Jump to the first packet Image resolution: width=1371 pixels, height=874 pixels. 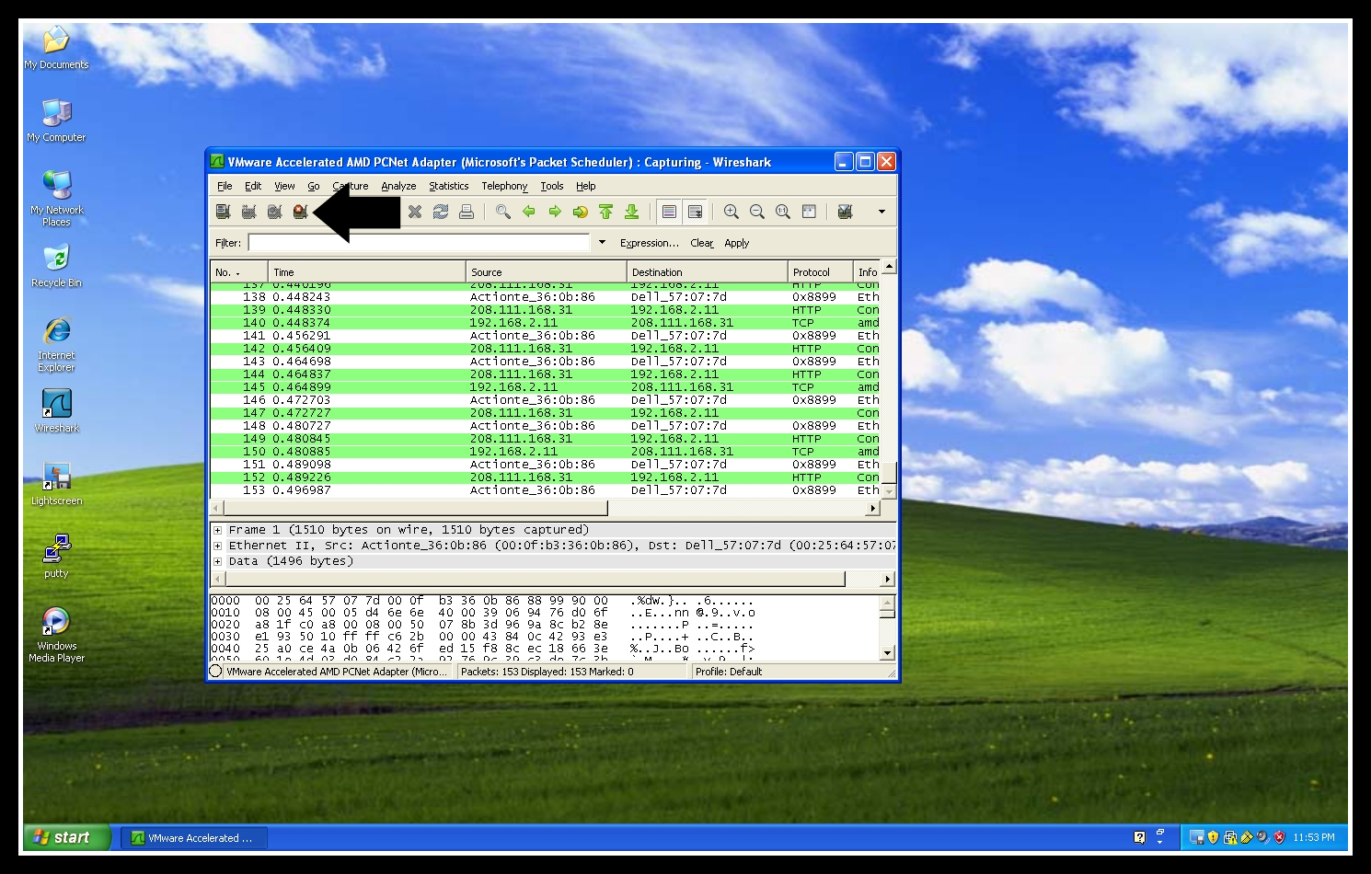(x=606, y=212)
